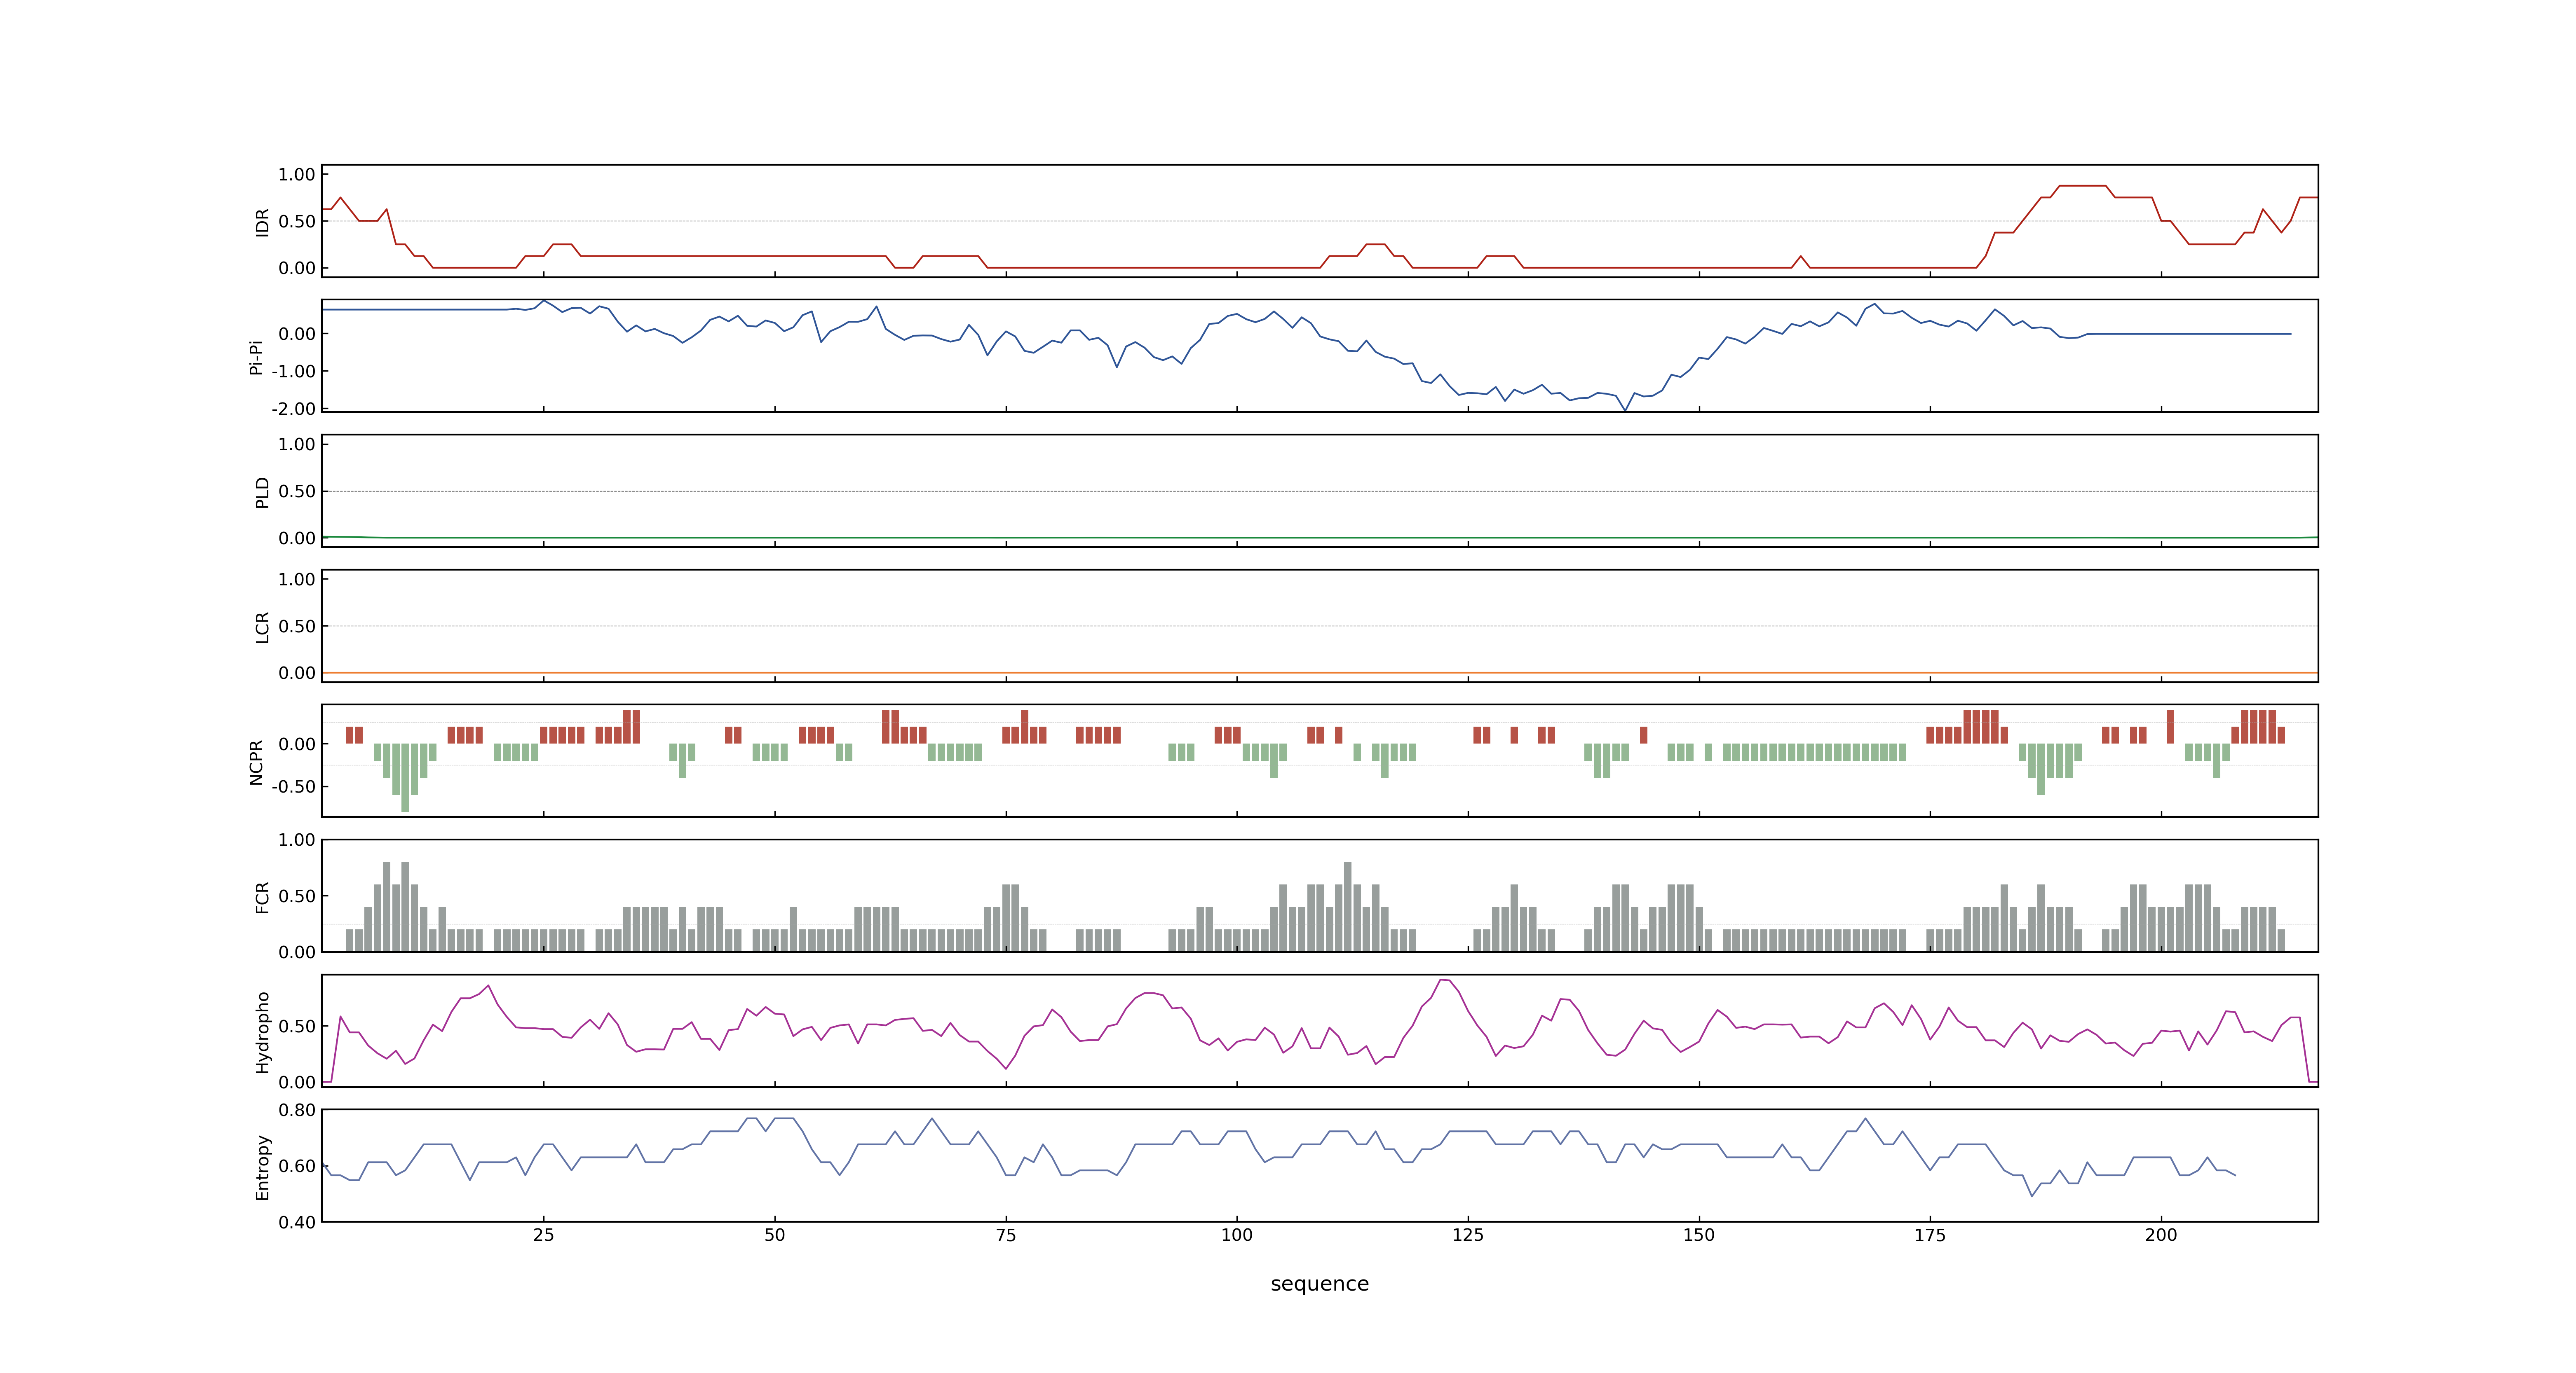
Task: Click the -1.00 tick on Pi-Pi axis
Action: (x=293, y=371)
